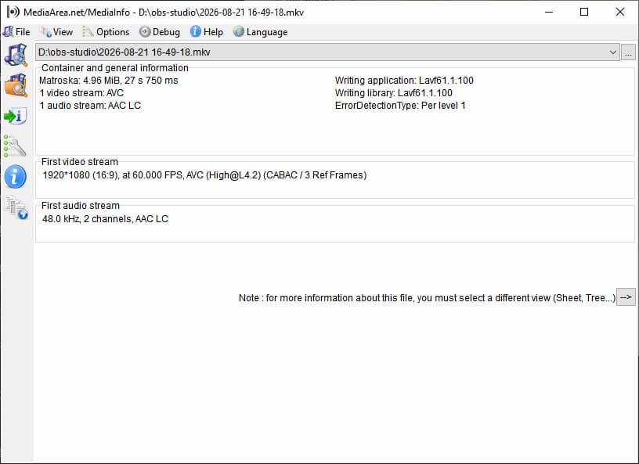
Task: Click 'ErrorDetectionType: Per level 1'
Action: pos(400,106)
